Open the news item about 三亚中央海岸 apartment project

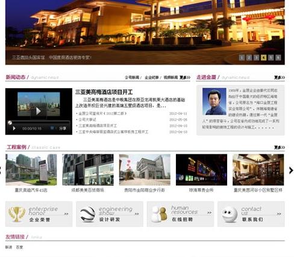(113, 132)
